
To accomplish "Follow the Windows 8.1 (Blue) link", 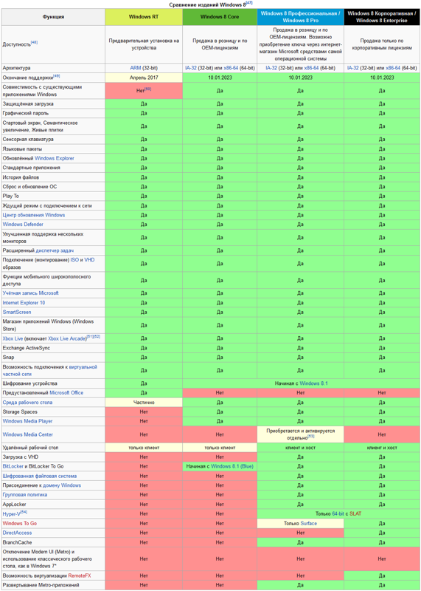I will coord(232,466).
